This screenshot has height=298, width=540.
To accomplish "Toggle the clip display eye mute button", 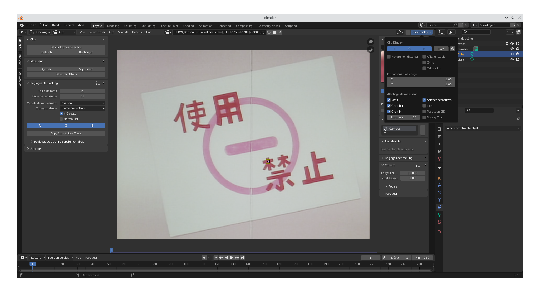I will click(x=453, y=49).
